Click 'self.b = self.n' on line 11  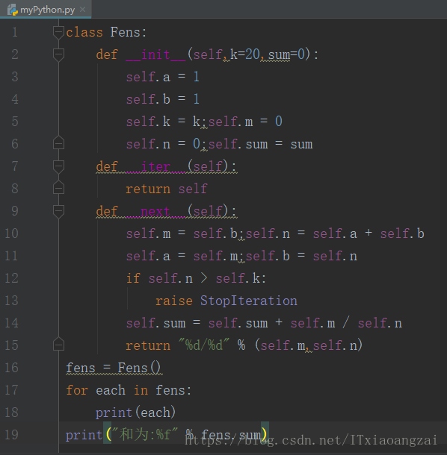click(301, 256)
